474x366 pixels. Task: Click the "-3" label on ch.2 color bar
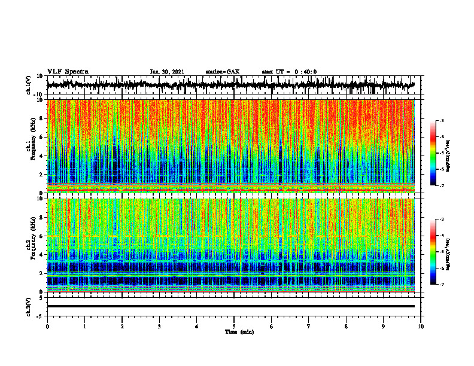[441, 219]
